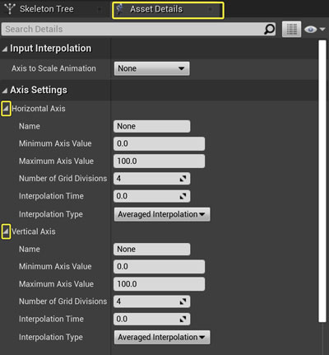Click the Vertical Axis Interpolation Time spinner arrow
Screen dimensions: 329x355
tap(183, 319)
